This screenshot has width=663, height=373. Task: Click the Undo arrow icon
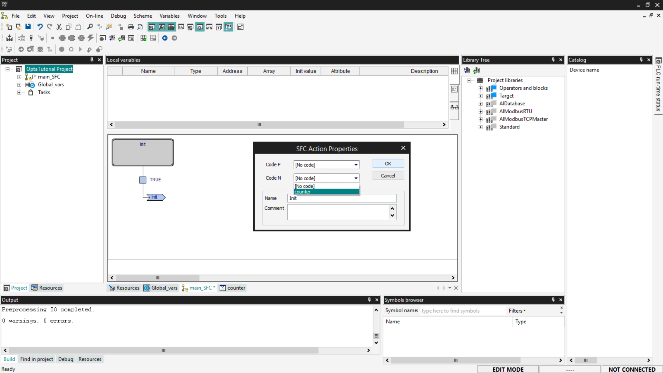(x=40, y=27)
